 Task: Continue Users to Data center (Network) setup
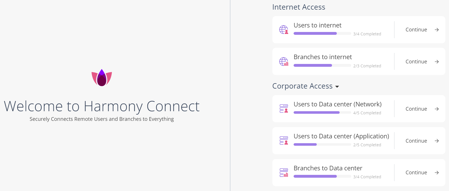click(416, 109)
